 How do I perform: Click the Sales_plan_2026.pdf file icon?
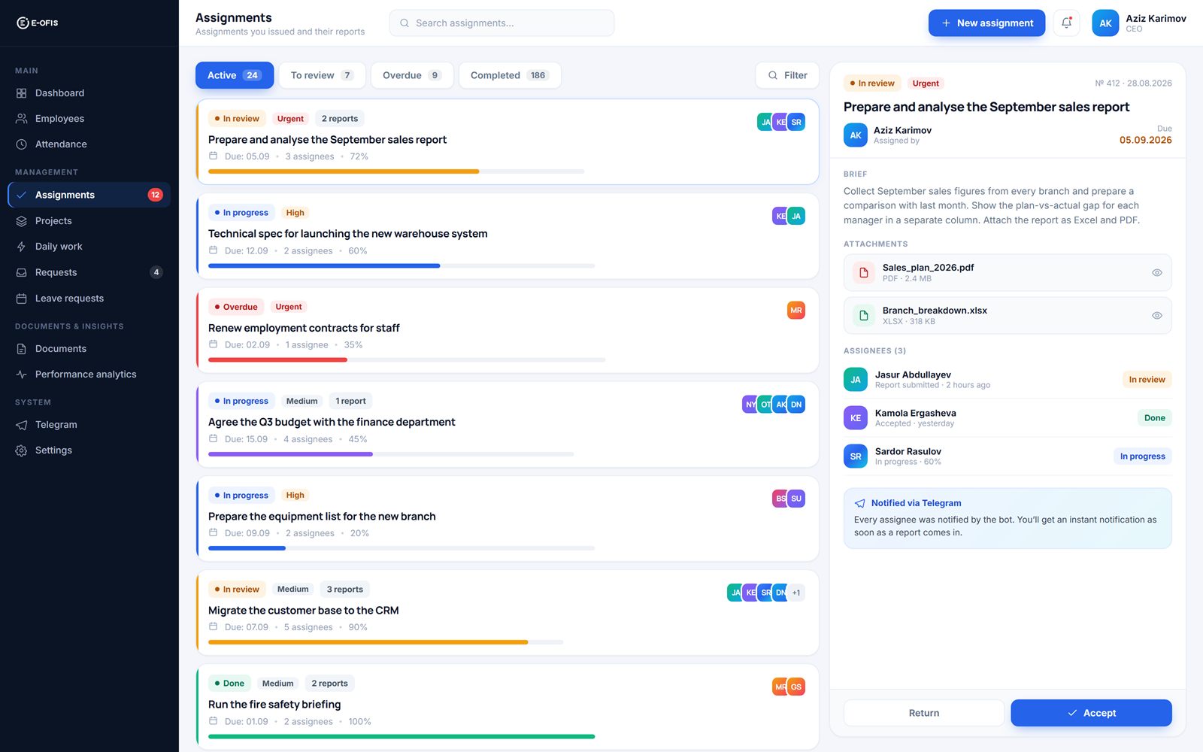pos(863,273)
